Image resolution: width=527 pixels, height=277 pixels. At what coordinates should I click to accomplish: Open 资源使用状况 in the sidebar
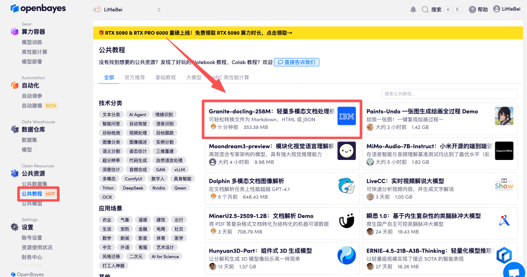(37, 247)
